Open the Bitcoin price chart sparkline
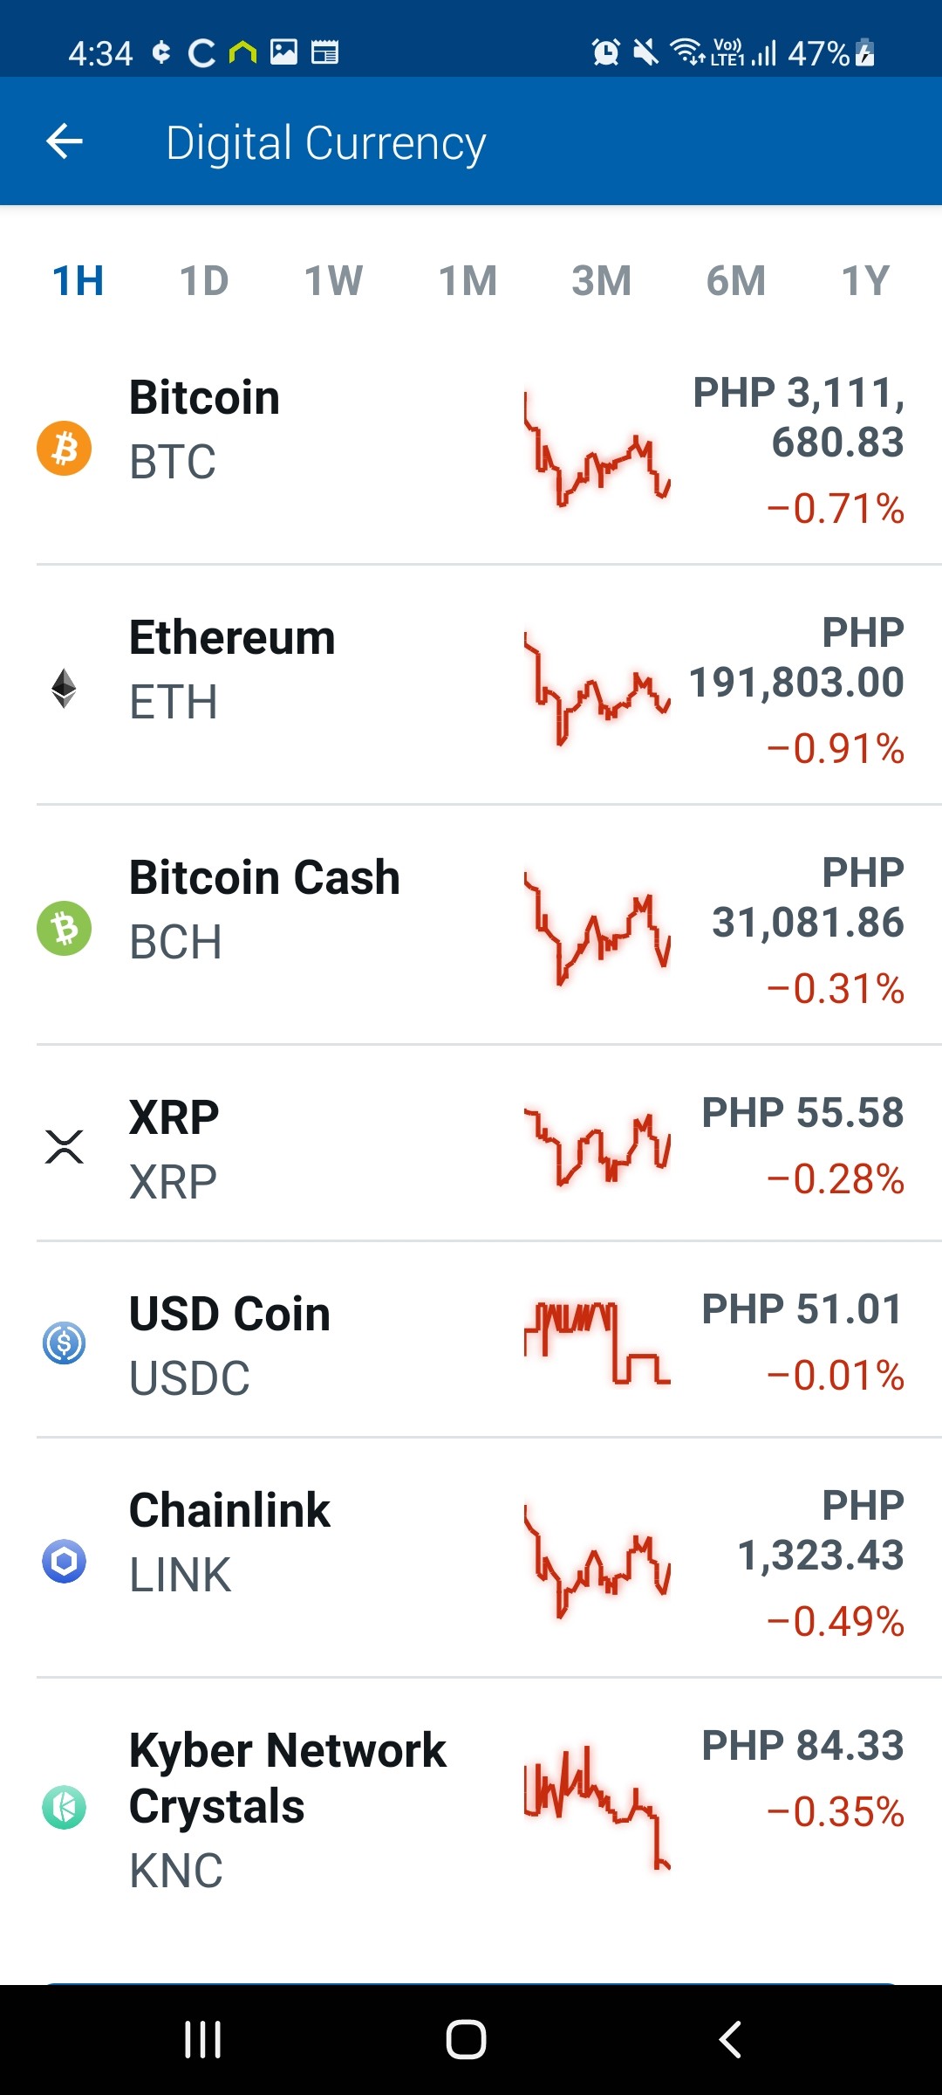 (597, 450)
